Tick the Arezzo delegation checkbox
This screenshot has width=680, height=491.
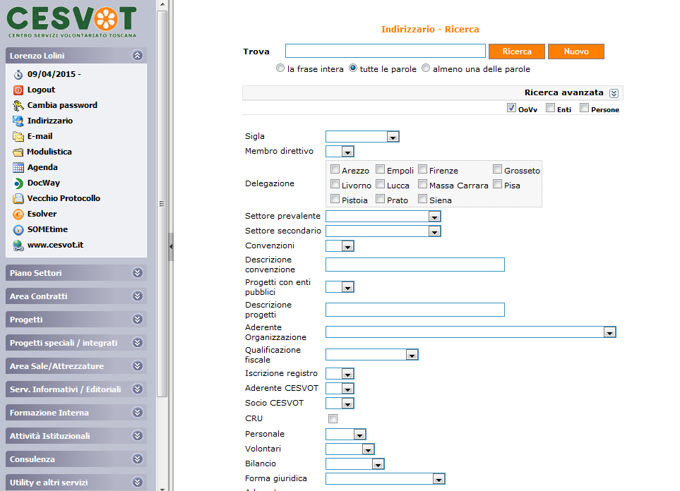coord(335,169)
